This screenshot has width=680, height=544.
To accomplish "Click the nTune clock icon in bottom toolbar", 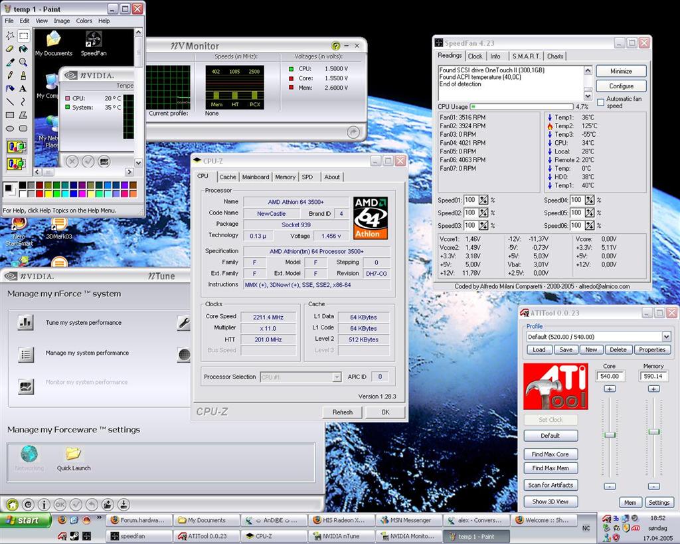I will tap(28, 505).
